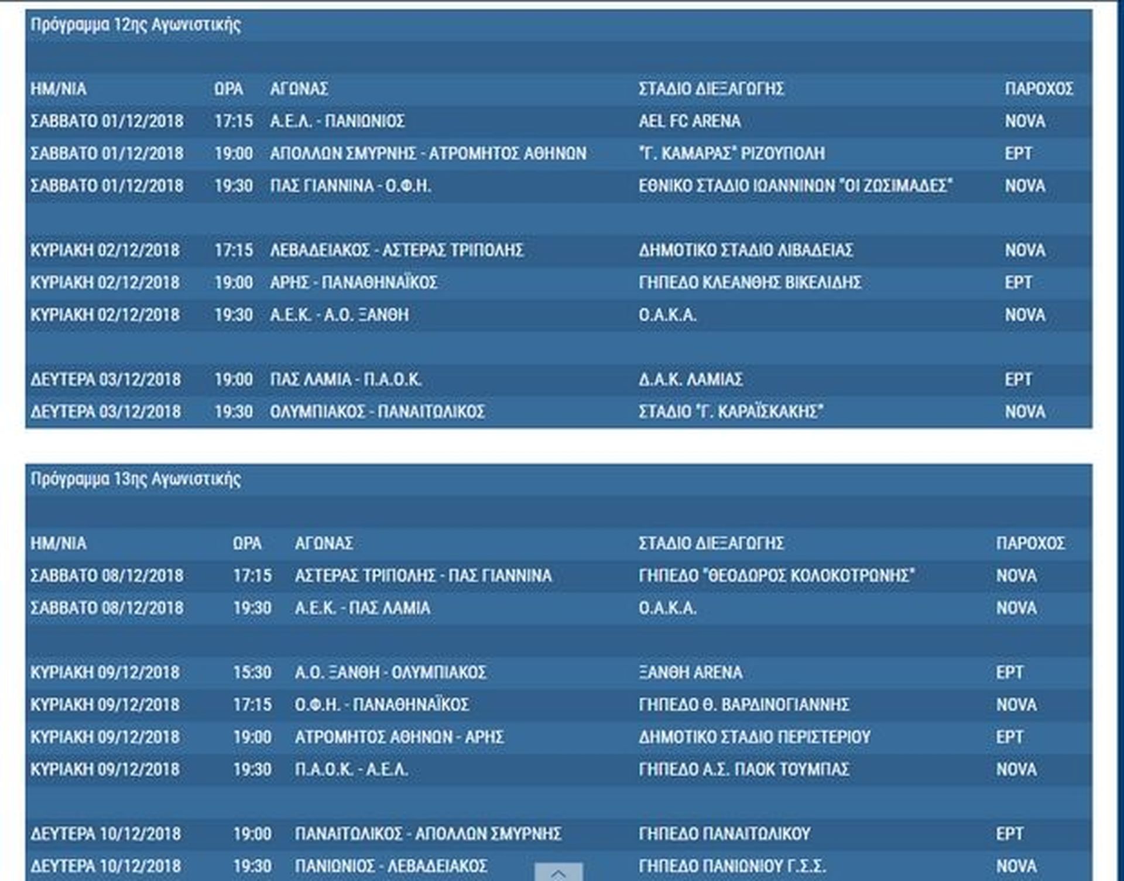Click the ΗΜ/ΝΙΑ header of the 12th matchday table
Image resolution: width=1124 pixels, height=881 pixels.
(59, 89)
